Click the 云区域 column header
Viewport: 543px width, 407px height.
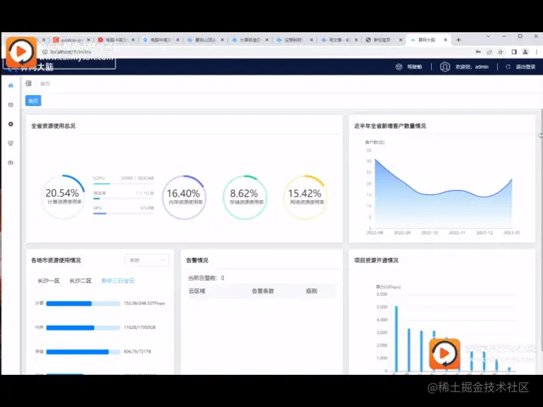point(197,291)
